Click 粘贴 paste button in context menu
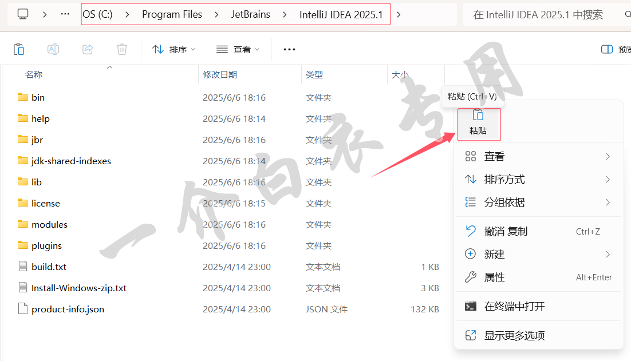 pyautogui.click(x=479, y=124)
